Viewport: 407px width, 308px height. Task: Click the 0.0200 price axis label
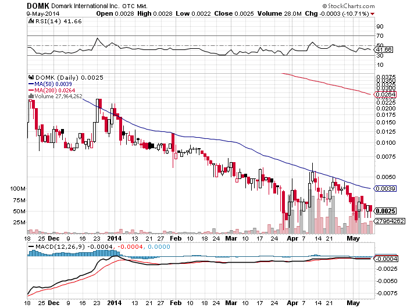tap(386, 109)
